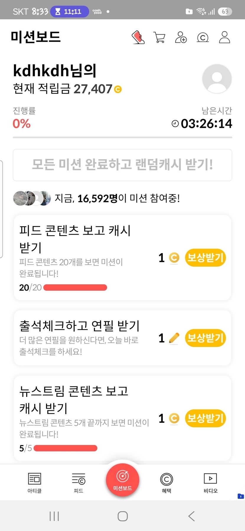Claim reward for 피드 콘텐츠 mission
The image size is (245, 531).
click(x=205, y=258)
